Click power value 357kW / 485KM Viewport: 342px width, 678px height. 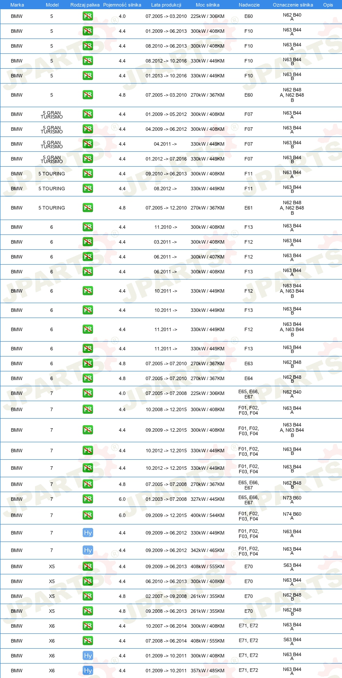(207, 671)
